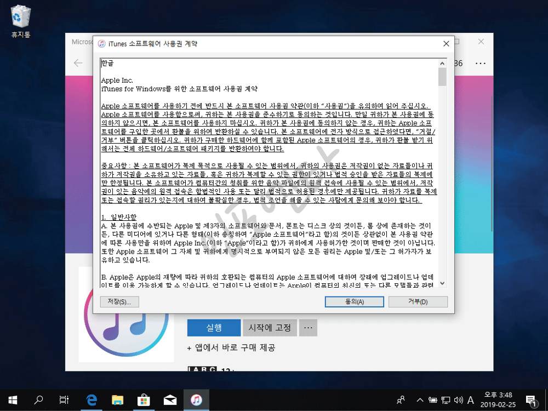Click the '한글' line at top of license
Screen dimensions: 548x411
click(x=107, y=63)
